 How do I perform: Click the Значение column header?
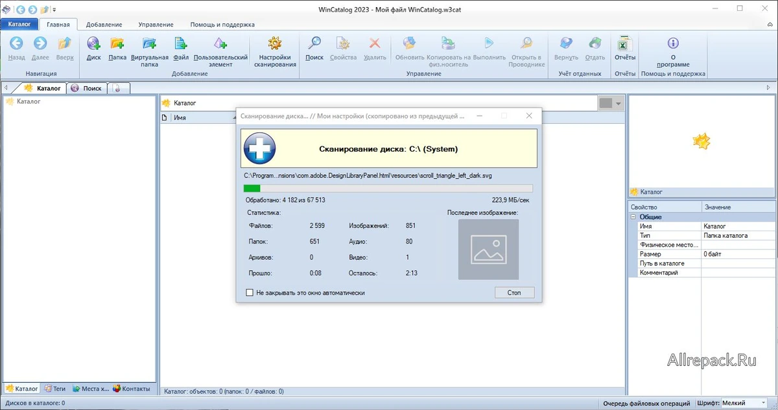pyautogui.click(x=738, y=207)
